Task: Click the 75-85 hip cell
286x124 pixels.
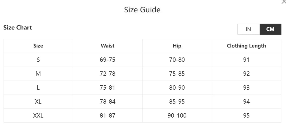Action: pos(177,74)
